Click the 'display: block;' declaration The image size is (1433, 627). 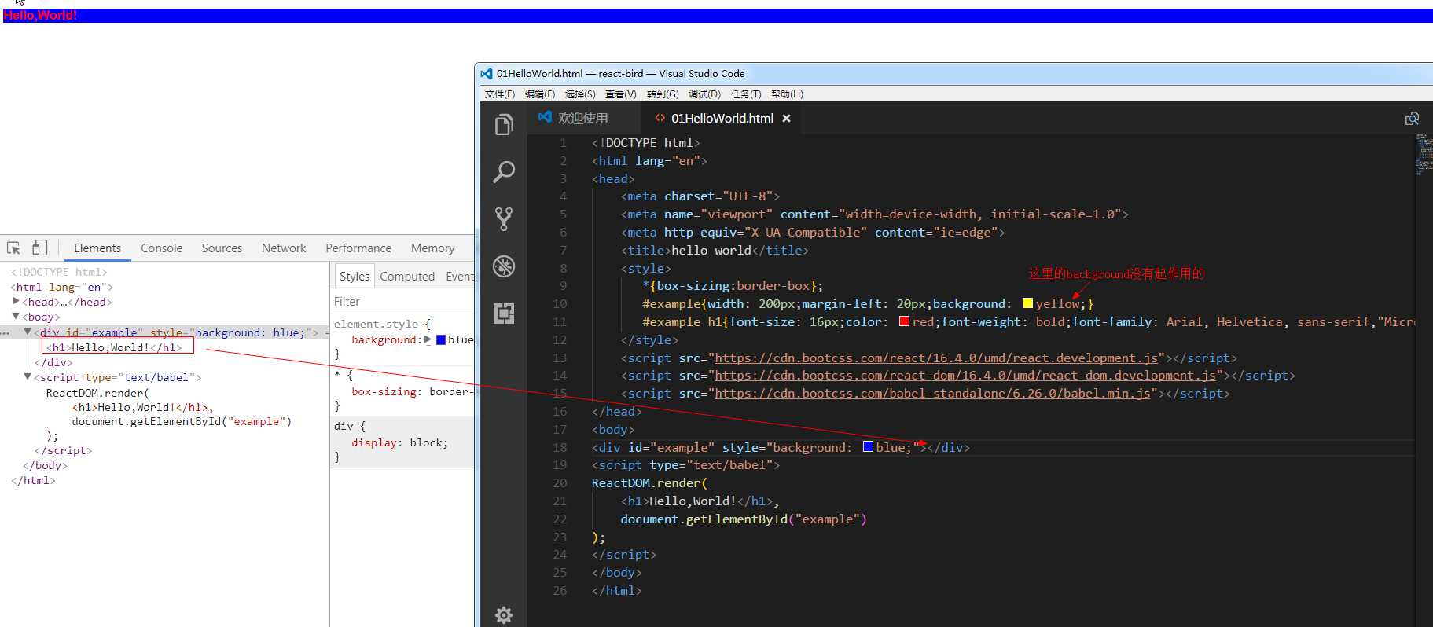[x=399, y=442]
